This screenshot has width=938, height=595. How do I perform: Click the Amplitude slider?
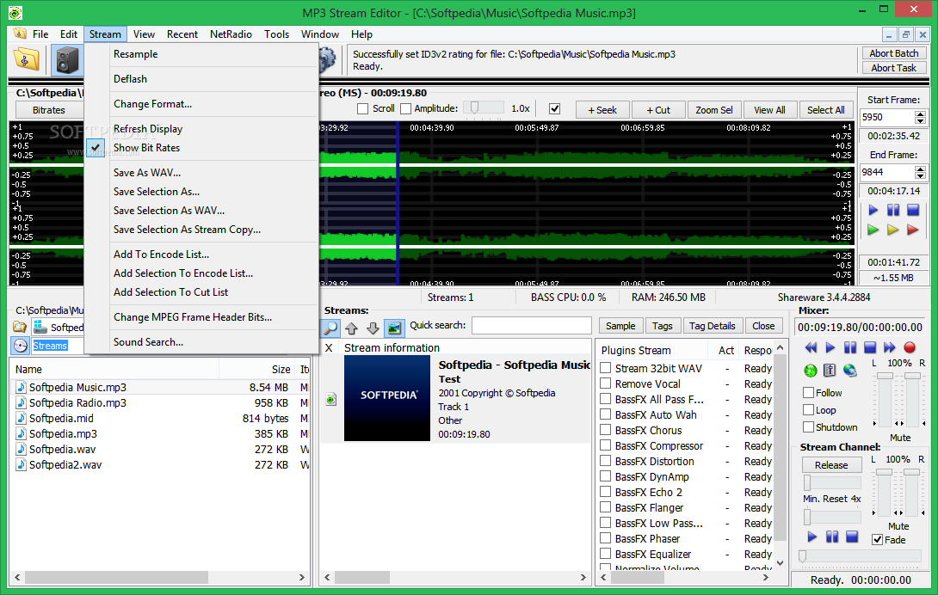pyautogui.click(x=484, y=108)
